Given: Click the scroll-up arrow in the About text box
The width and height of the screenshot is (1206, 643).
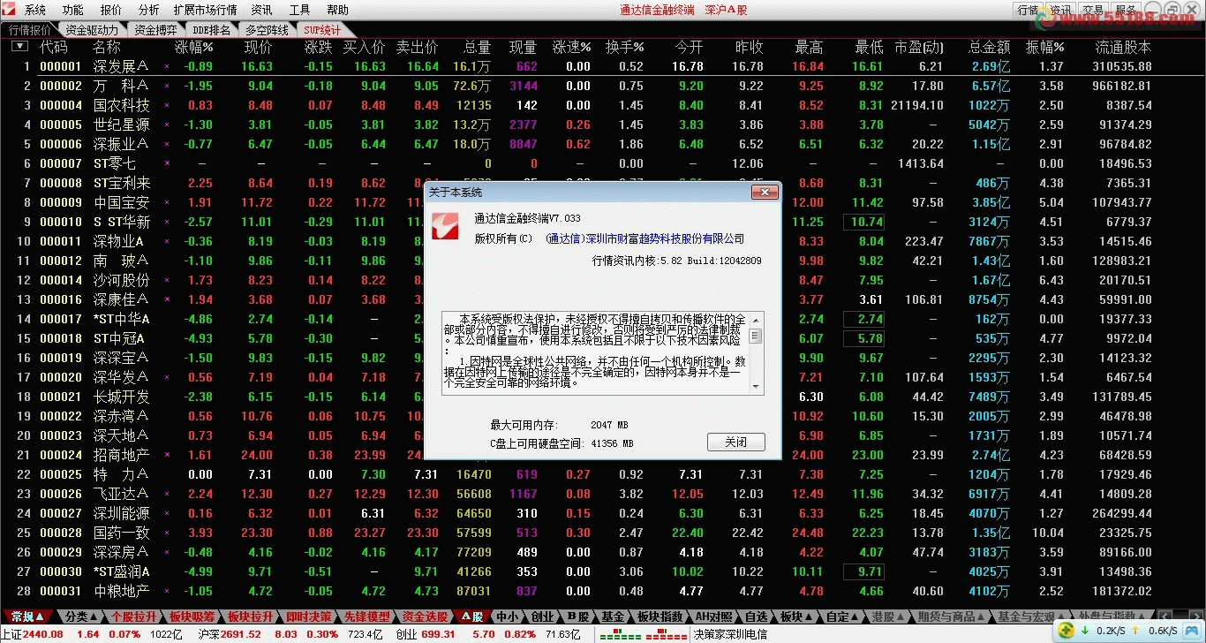Looking at the screenshot, I should click(x=756, y=319).
